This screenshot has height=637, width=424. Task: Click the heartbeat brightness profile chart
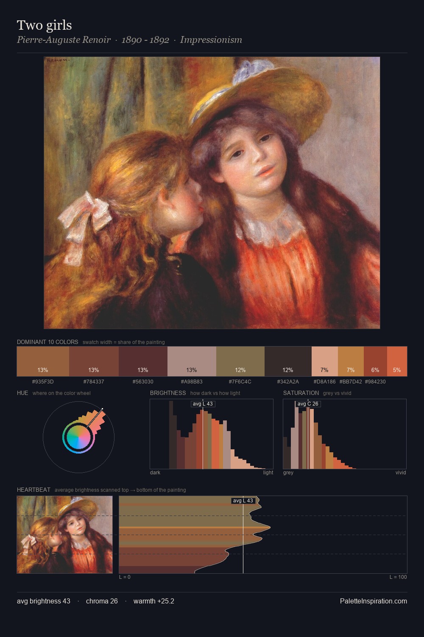coord(263,535)
